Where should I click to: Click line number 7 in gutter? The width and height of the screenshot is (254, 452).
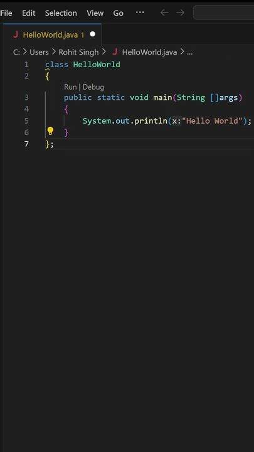coord(26,144)
